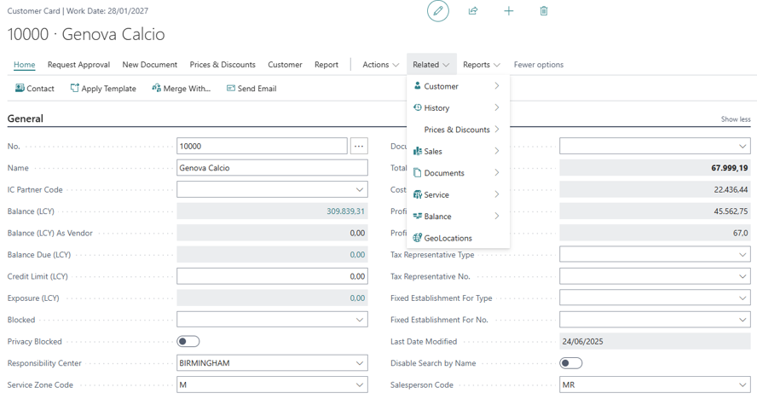The width and height of the screenshot is (757, 399).
Task: Open the Report tab
Action: tap(326, 65)
